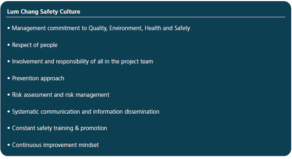
Task: Click the word 'Environment' in first bullet
Action: pyautogui.click(x=126, y=28)
